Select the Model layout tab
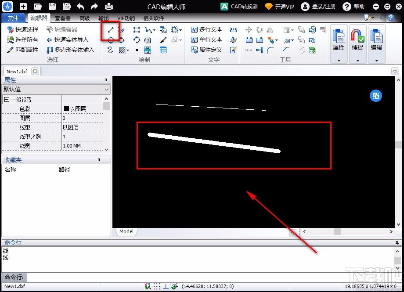The image size is (404, 292). point(126,231)
